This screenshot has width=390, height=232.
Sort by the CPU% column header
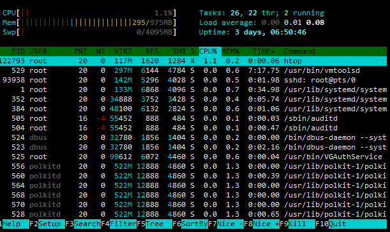[208, 51]
